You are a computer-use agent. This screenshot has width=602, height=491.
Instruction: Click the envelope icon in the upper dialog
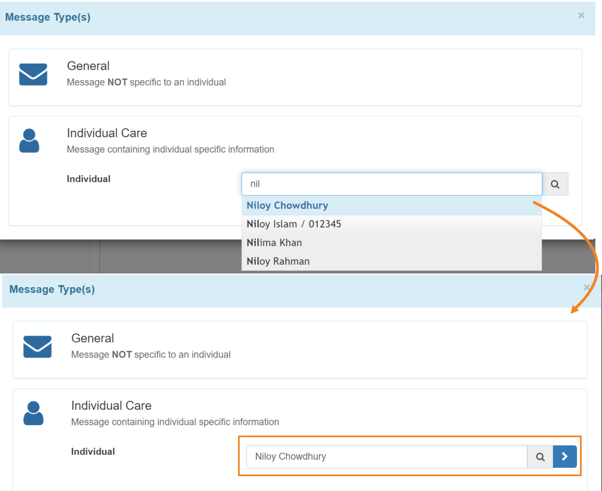pos(33,75)
